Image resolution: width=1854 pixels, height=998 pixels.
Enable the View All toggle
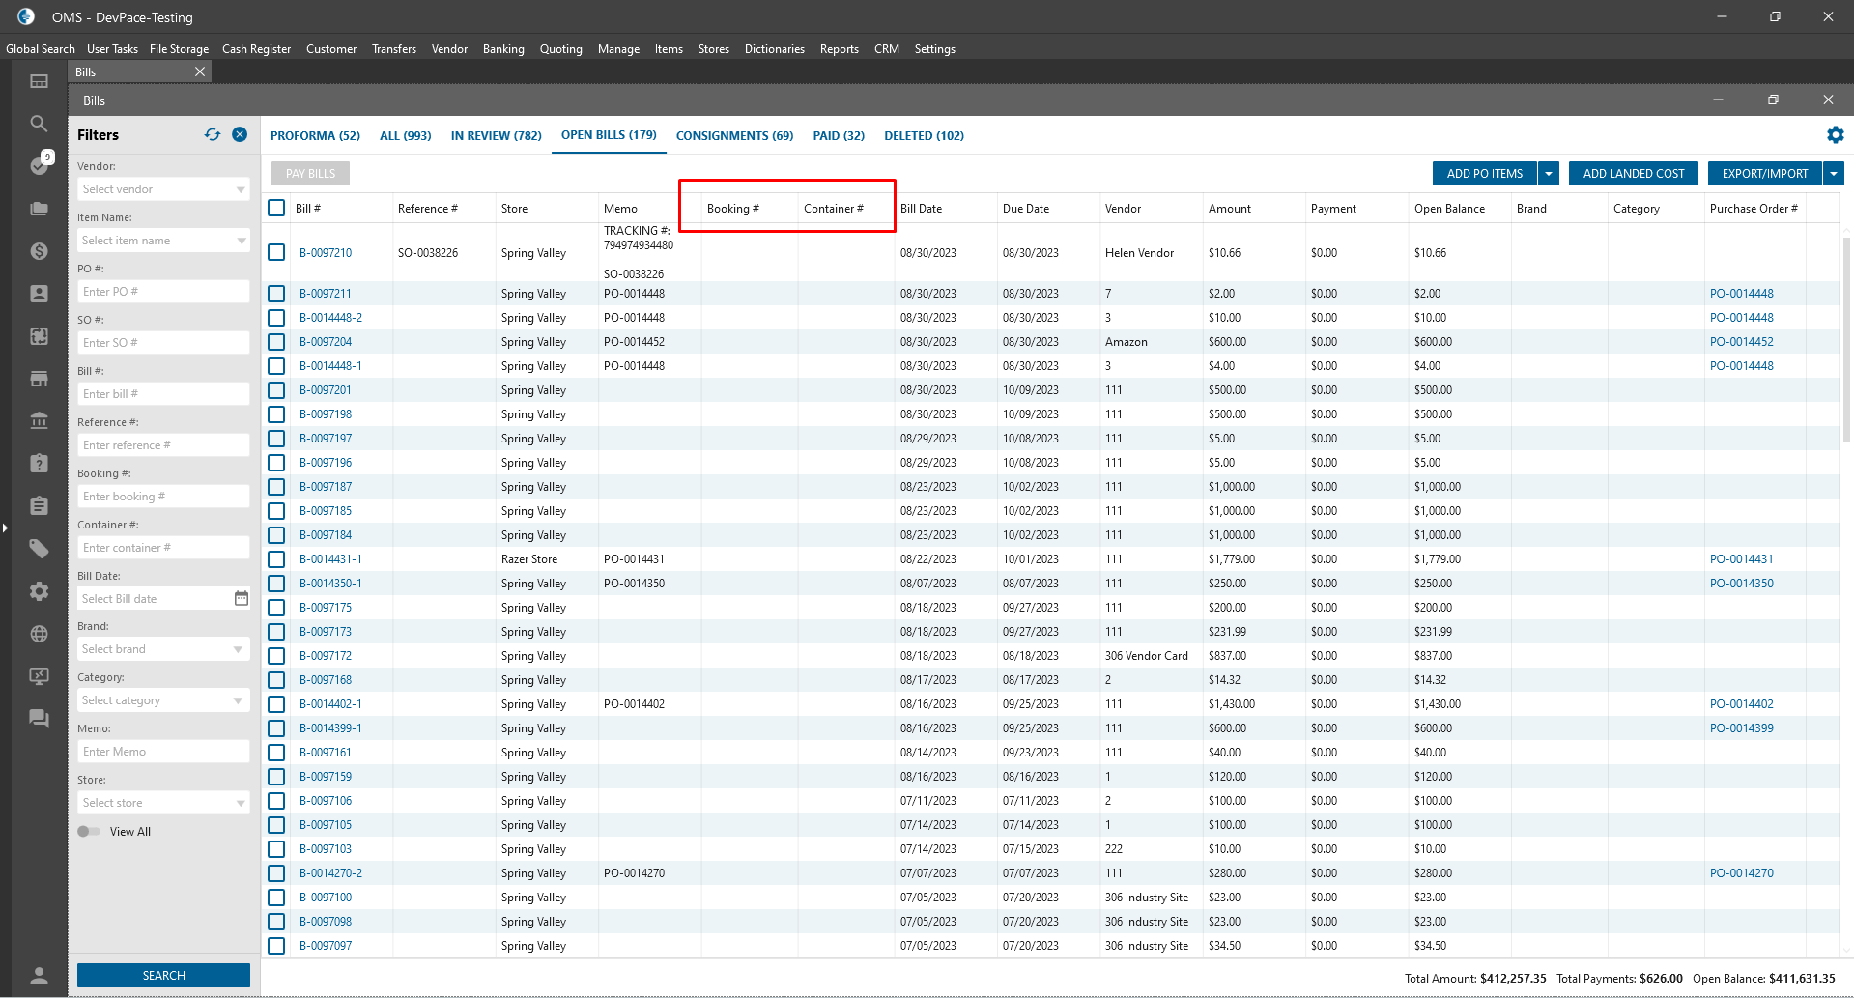[x=89, y=832]
